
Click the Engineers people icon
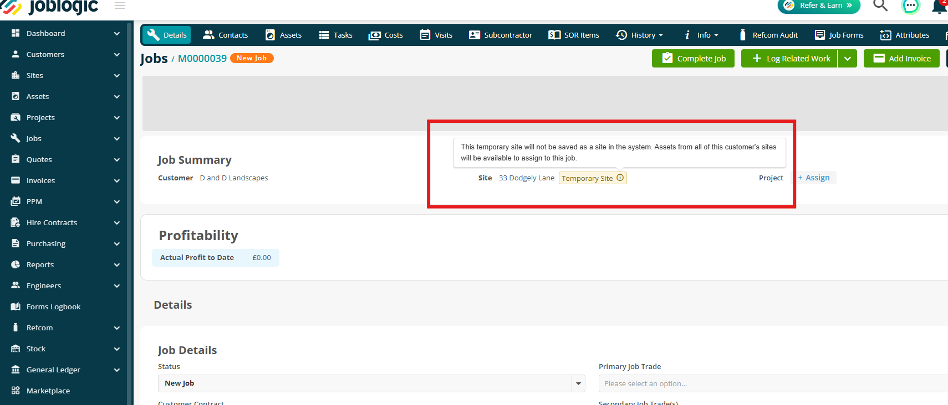click(16, 285)
